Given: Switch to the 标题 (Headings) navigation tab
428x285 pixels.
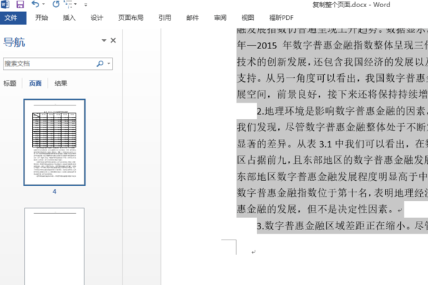Looking at the screenshot, I should [9, 83].
